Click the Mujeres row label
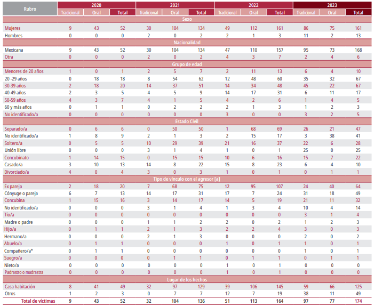375x307 pixels. point(13,27)
